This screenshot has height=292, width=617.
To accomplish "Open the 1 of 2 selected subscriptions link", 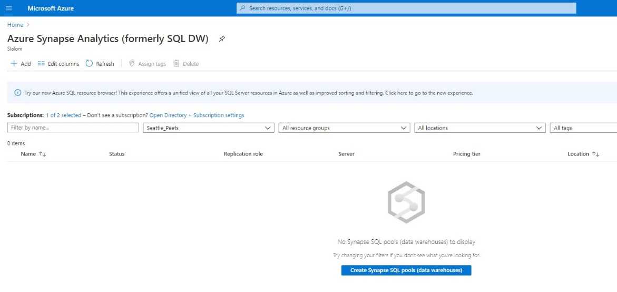I will [x=63, y=115].
